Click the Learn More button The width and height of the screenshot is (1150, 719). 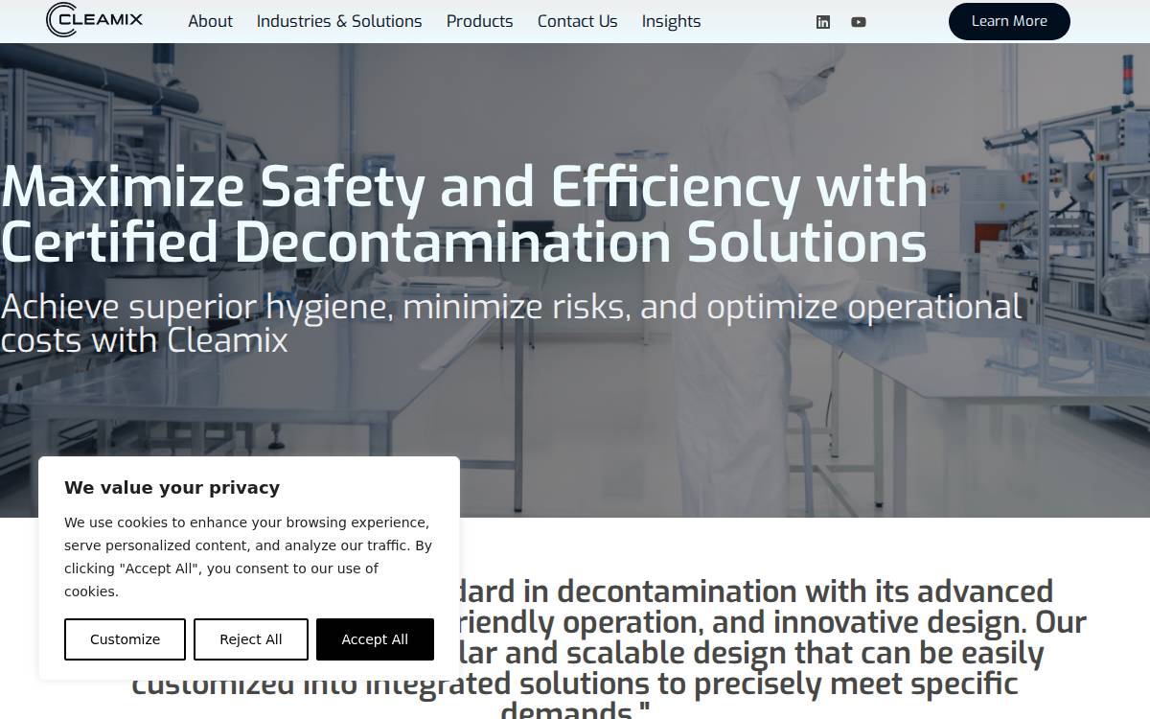pyautogui.click(x=1009, y=21)
